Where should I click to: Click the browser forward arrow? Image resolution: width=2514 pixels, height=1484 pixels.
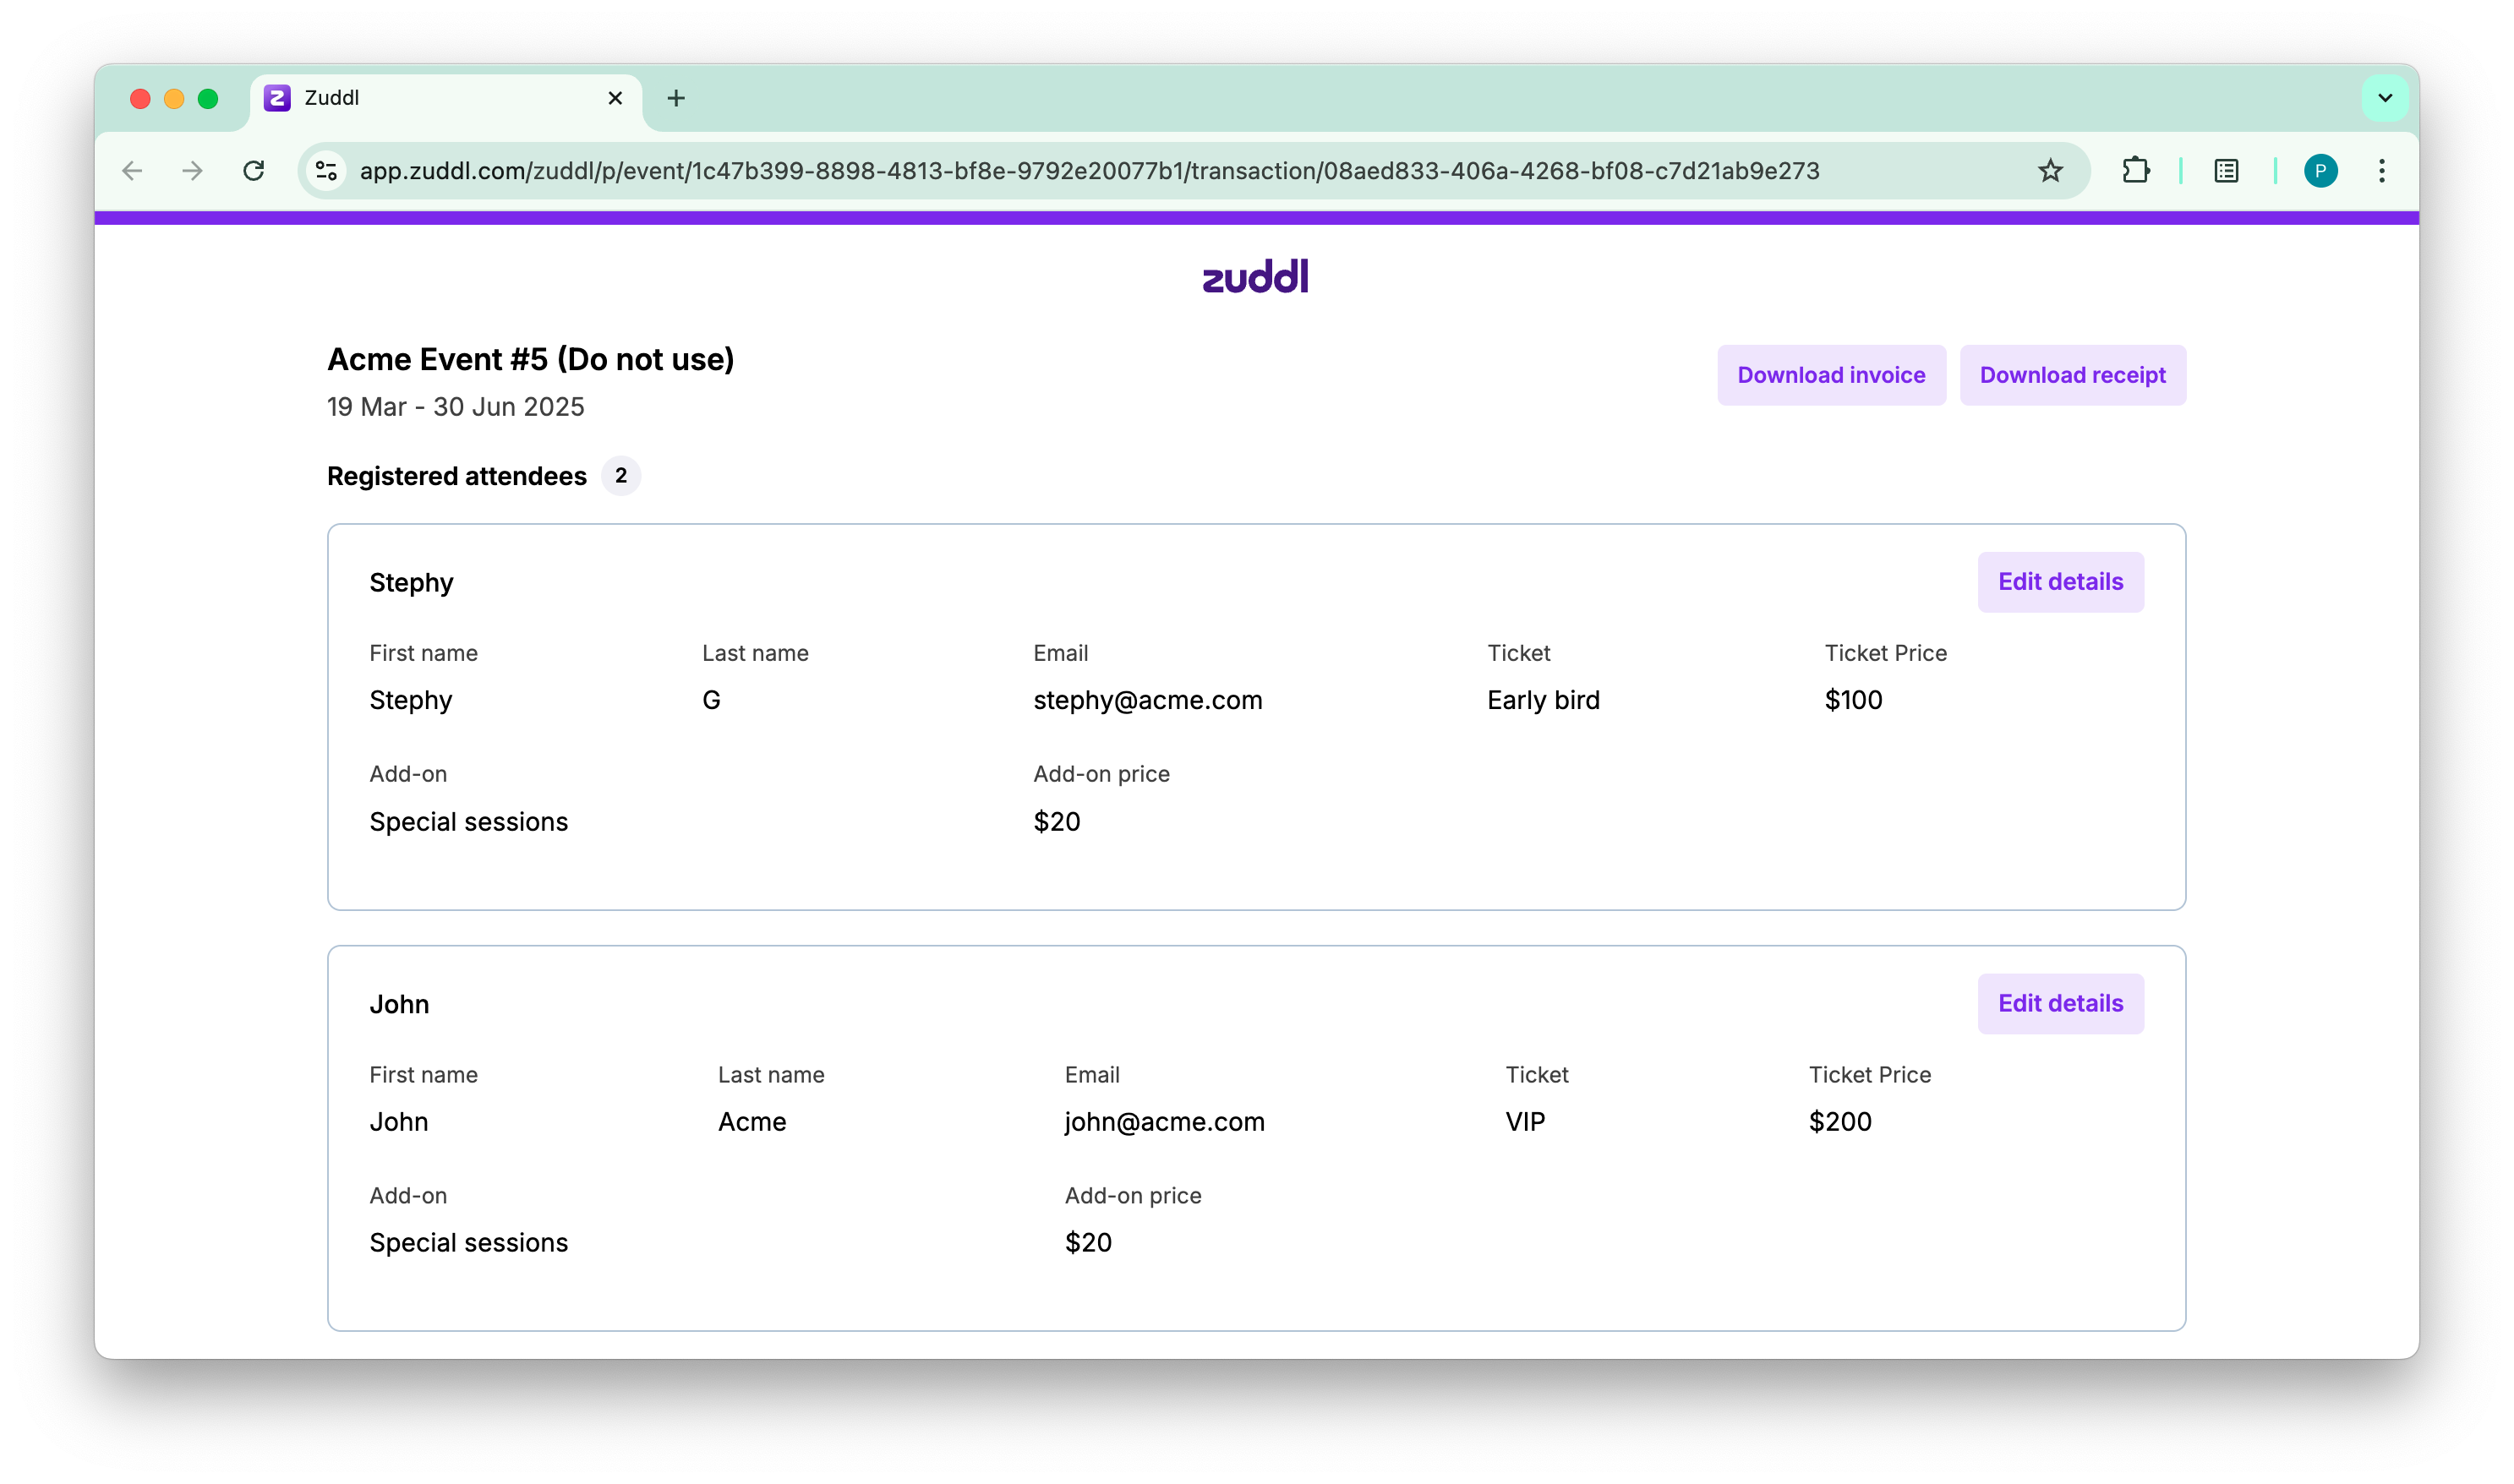193,171
